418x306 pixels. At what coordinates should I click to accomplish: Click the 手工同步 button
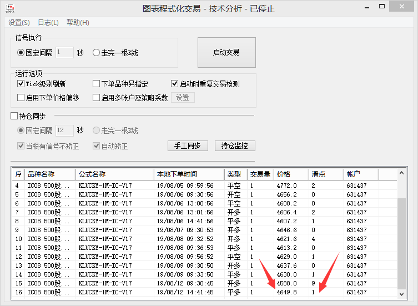click(188, 146)
